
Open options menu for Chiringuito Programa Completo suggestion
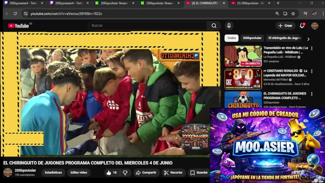312,94
